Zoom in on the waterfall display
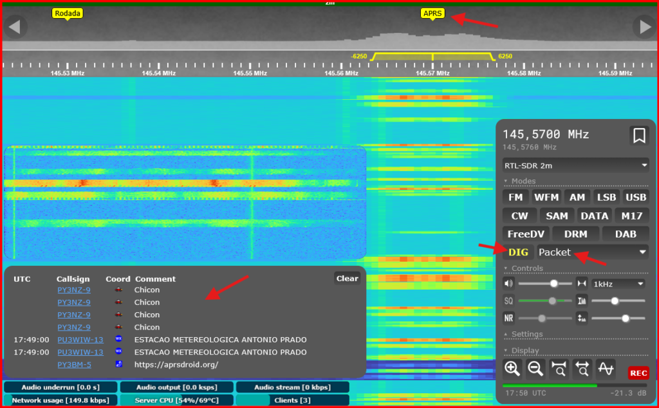The width and height of the screenshot is (659, 408). pos(512,369)
